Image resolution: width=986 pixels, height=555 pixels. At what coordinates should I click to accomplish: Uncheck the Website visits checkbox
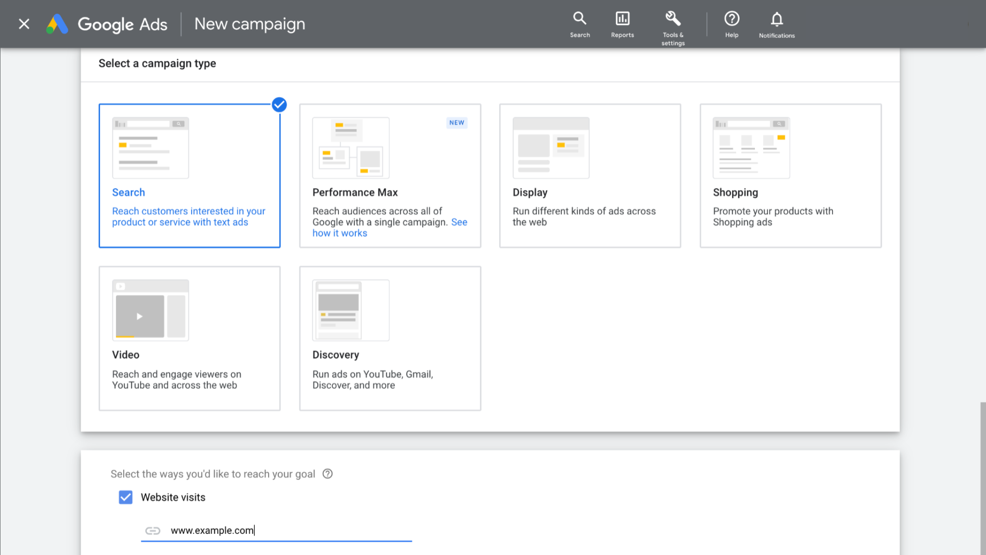pos(126,497)
